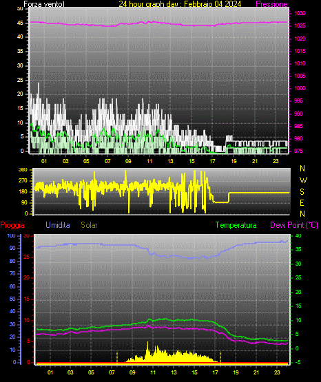This screenshot has width=321, height=382.
Task: Click the 'Forza vento)' axis title
Action: pos(44,4)
